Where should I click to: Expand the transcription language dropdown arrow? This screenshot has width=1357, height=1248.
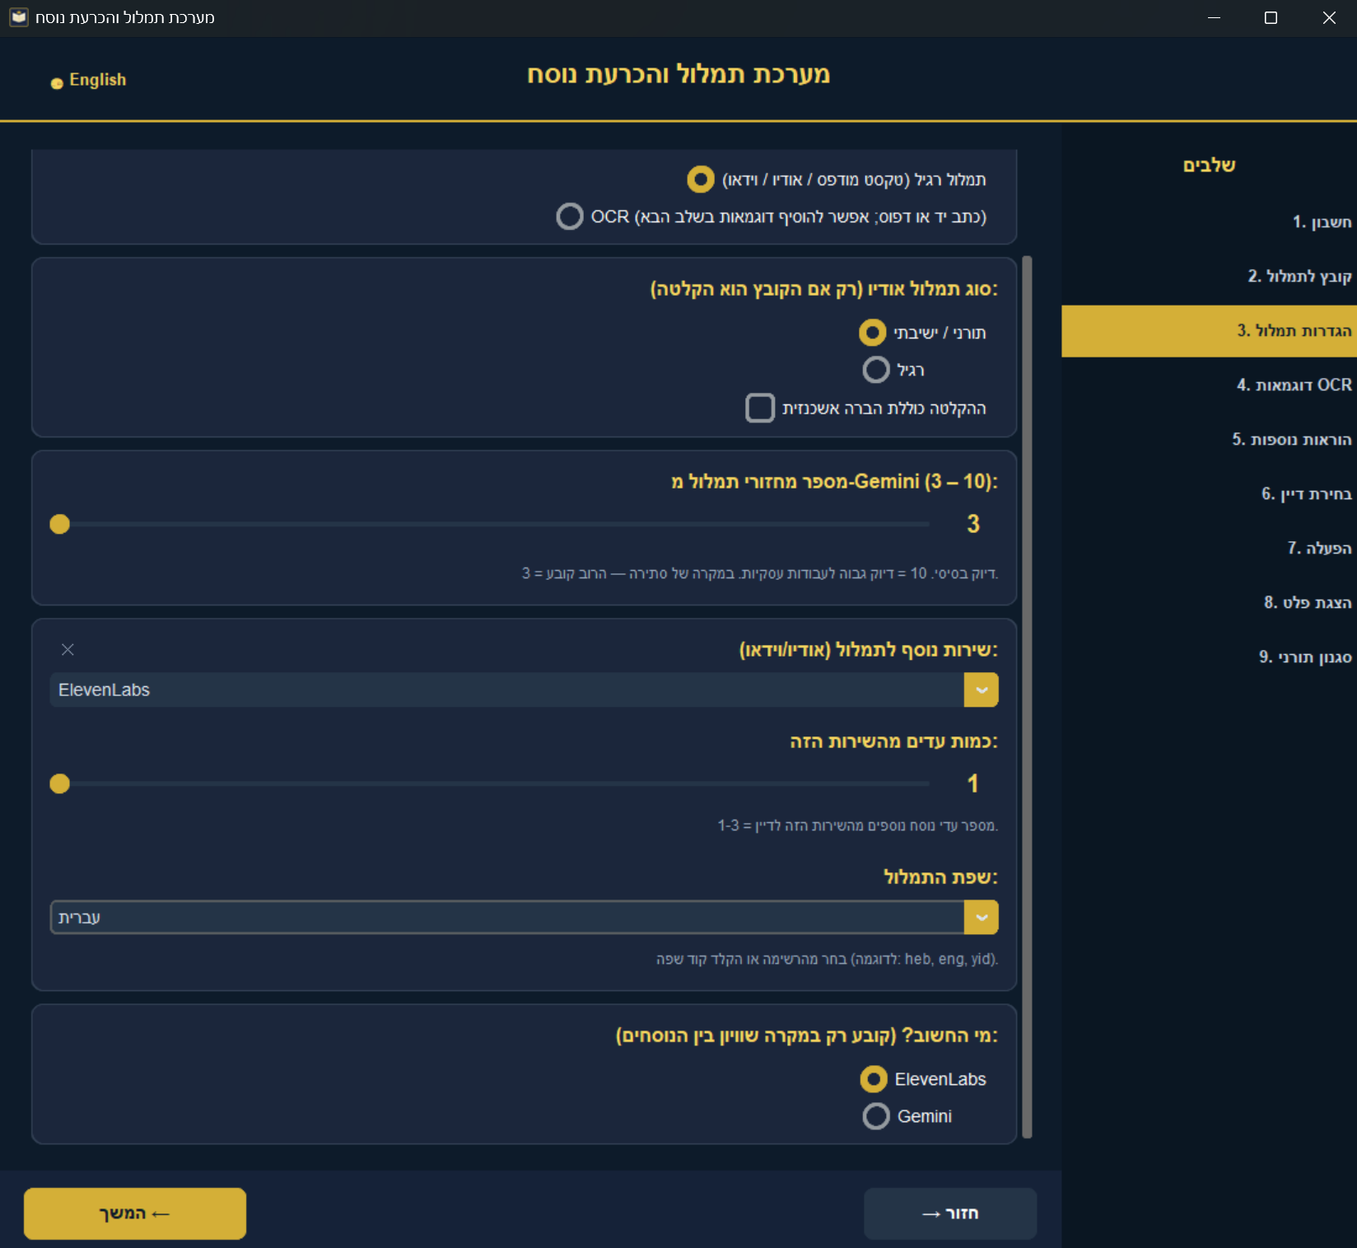click(x=981, y=918)
